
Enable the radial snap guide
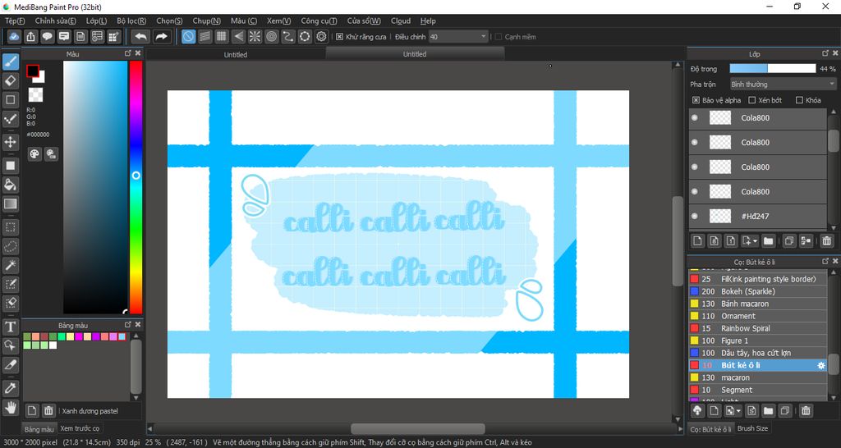point(255,36)
